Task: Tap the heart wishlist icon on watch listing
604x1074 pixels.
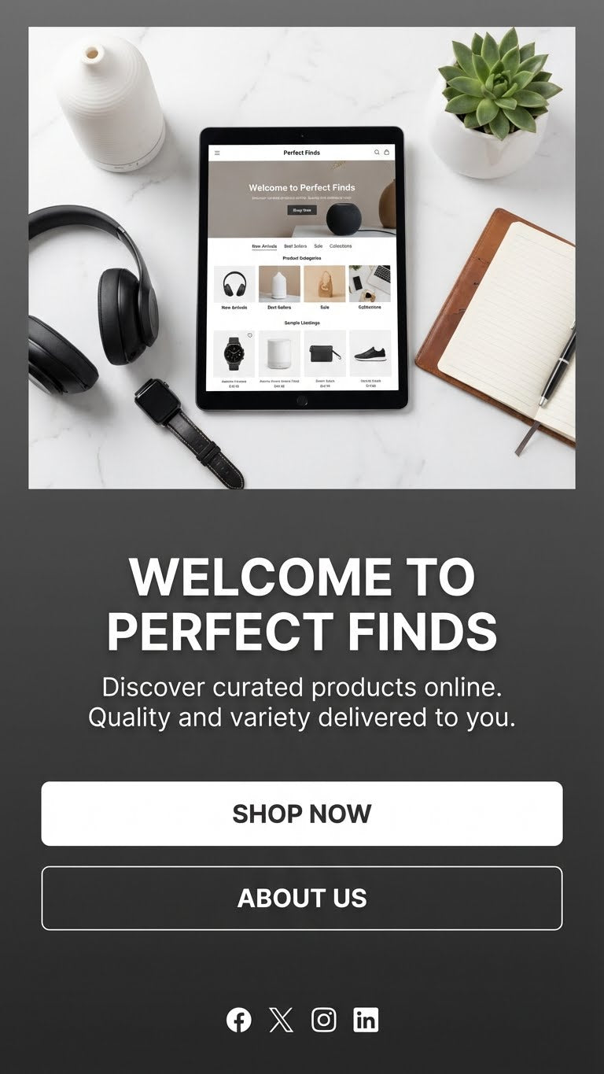Action: pyautogui.click(x=250, y=335)
